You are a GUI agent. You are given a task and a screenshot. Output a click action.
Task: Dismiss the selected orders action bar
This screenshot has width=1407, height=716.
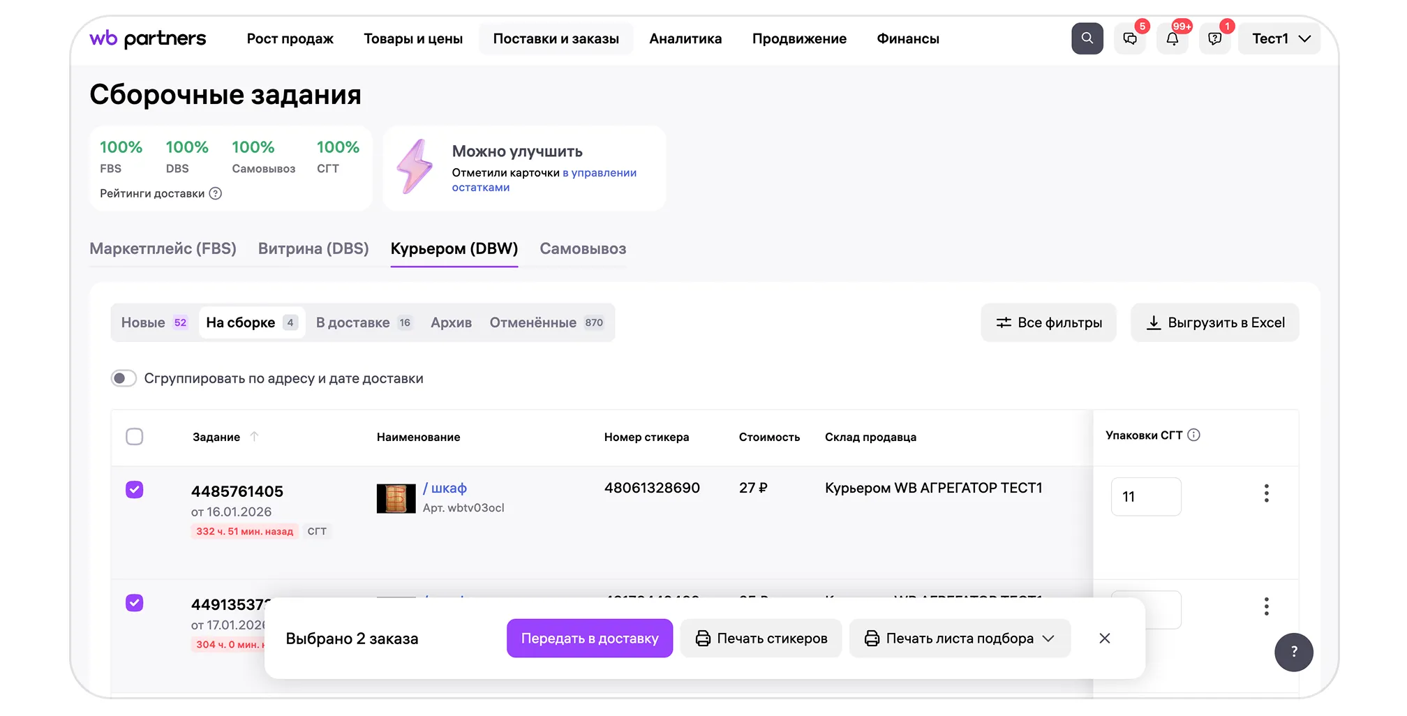pyautogui.click(x=1104, y=639)
